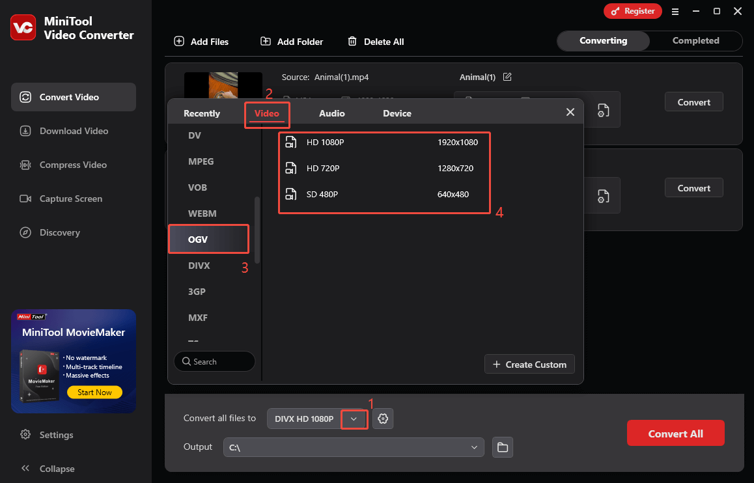The width and height of the screenshot is (754, 483).
Task: Expand the Convert all files to dropdown
Action: (354, 419)
